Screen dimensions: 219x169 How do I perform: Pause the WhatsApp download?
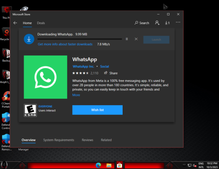tap(127, 39)
